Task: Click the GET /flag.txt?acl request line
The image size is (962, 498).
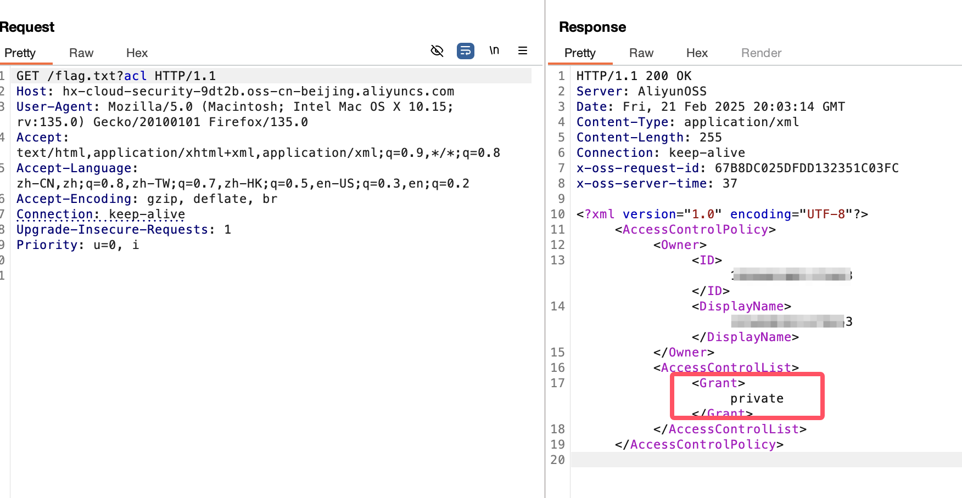Action: click(116, 76)
